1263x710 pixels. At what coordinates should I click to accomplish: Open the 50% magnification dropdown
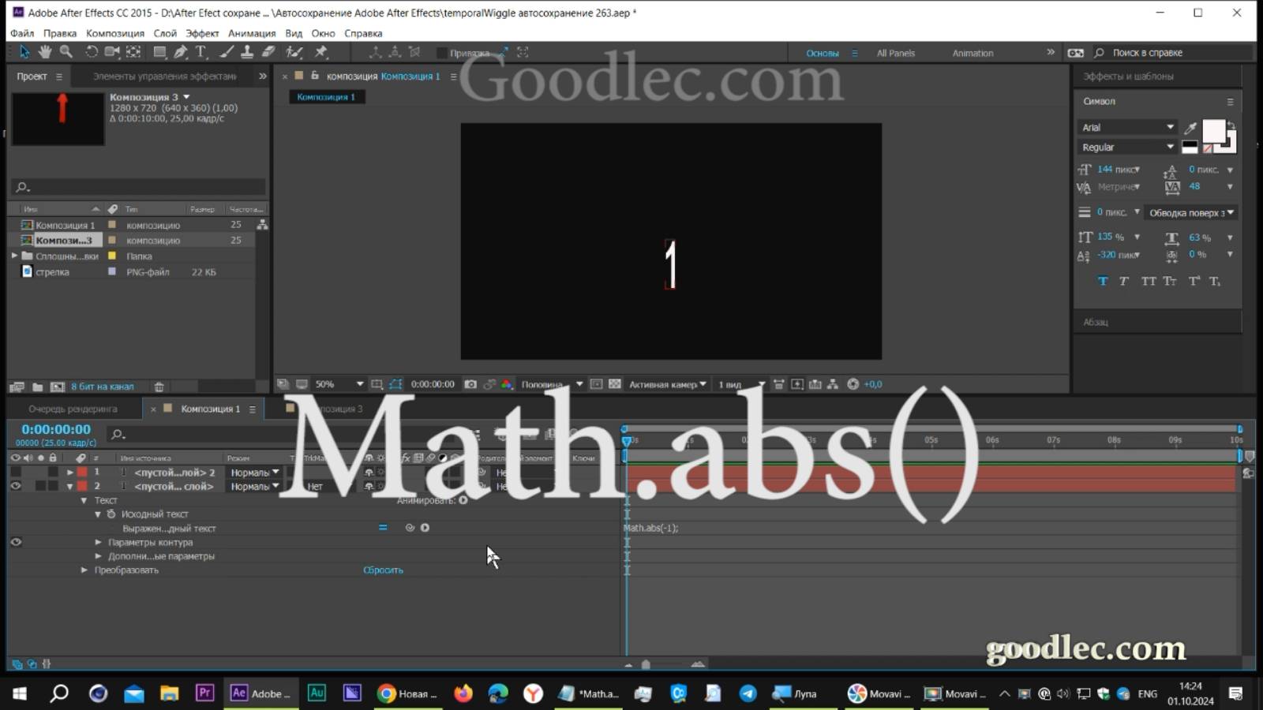(339, 384)
